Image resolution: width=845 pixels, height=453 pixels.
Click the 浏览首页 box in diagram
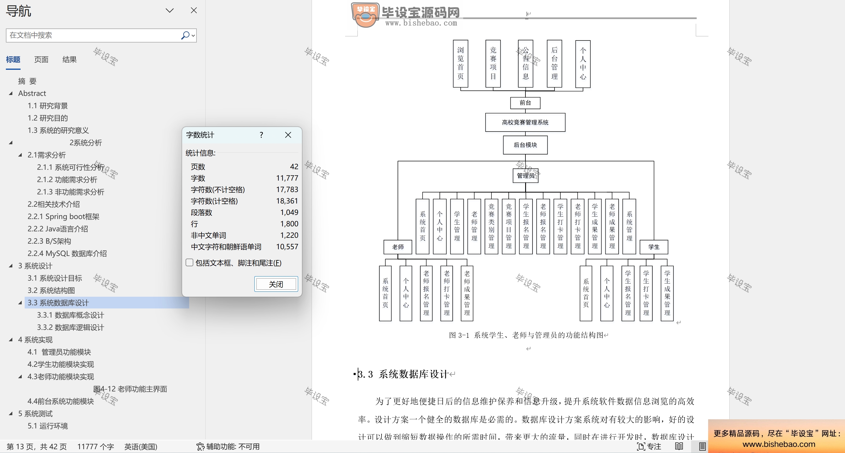[461, 64]
